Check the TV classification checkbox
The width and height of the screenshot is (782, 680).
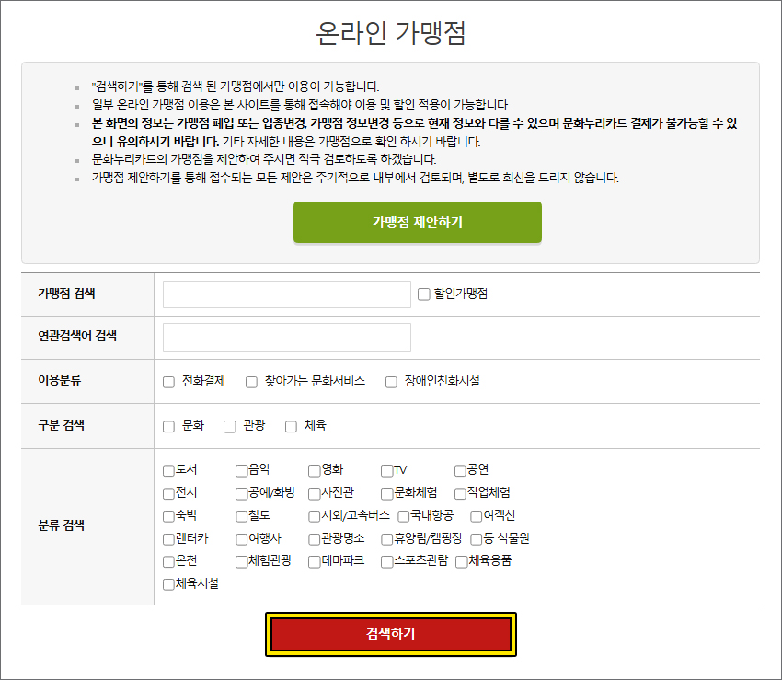(x=387, y=470)
